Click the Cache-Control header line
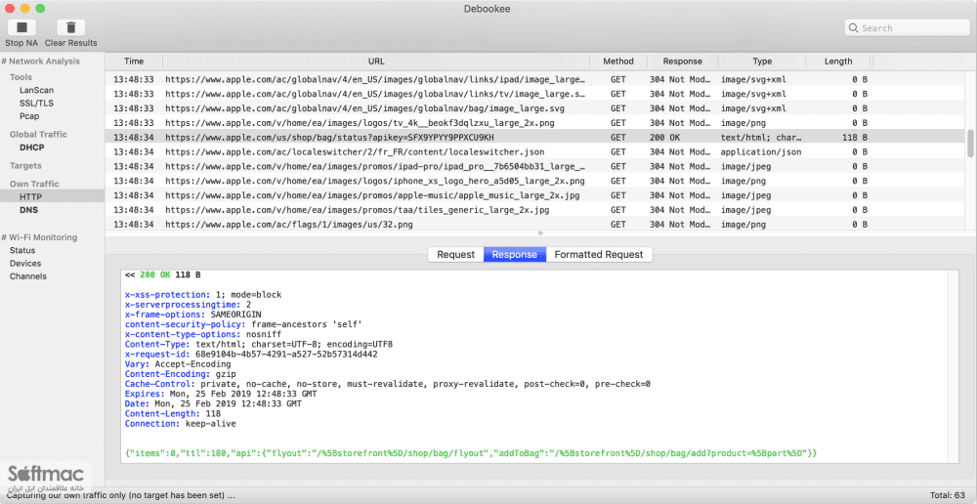The height and width of the screenshot is (504, 977). click(388, 384)
